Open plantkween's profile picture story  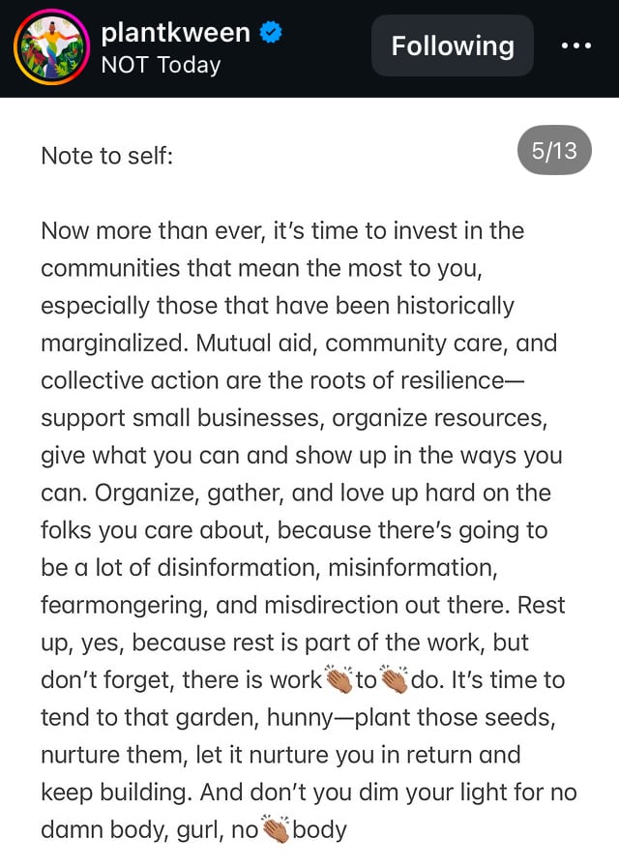coord(49,47)
